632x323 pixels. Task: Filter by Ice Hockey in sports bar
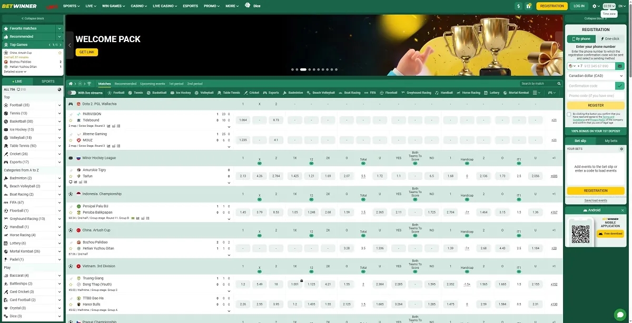tap(181, 93)
